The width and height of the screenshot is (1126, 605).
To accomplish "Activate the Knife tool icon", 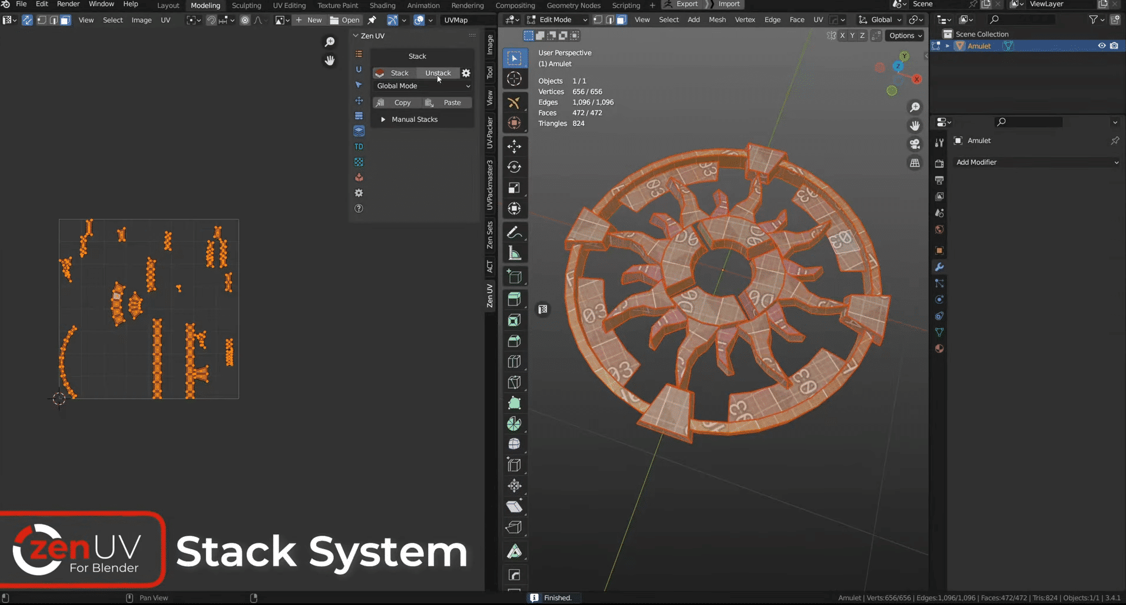I will [514, 383].
